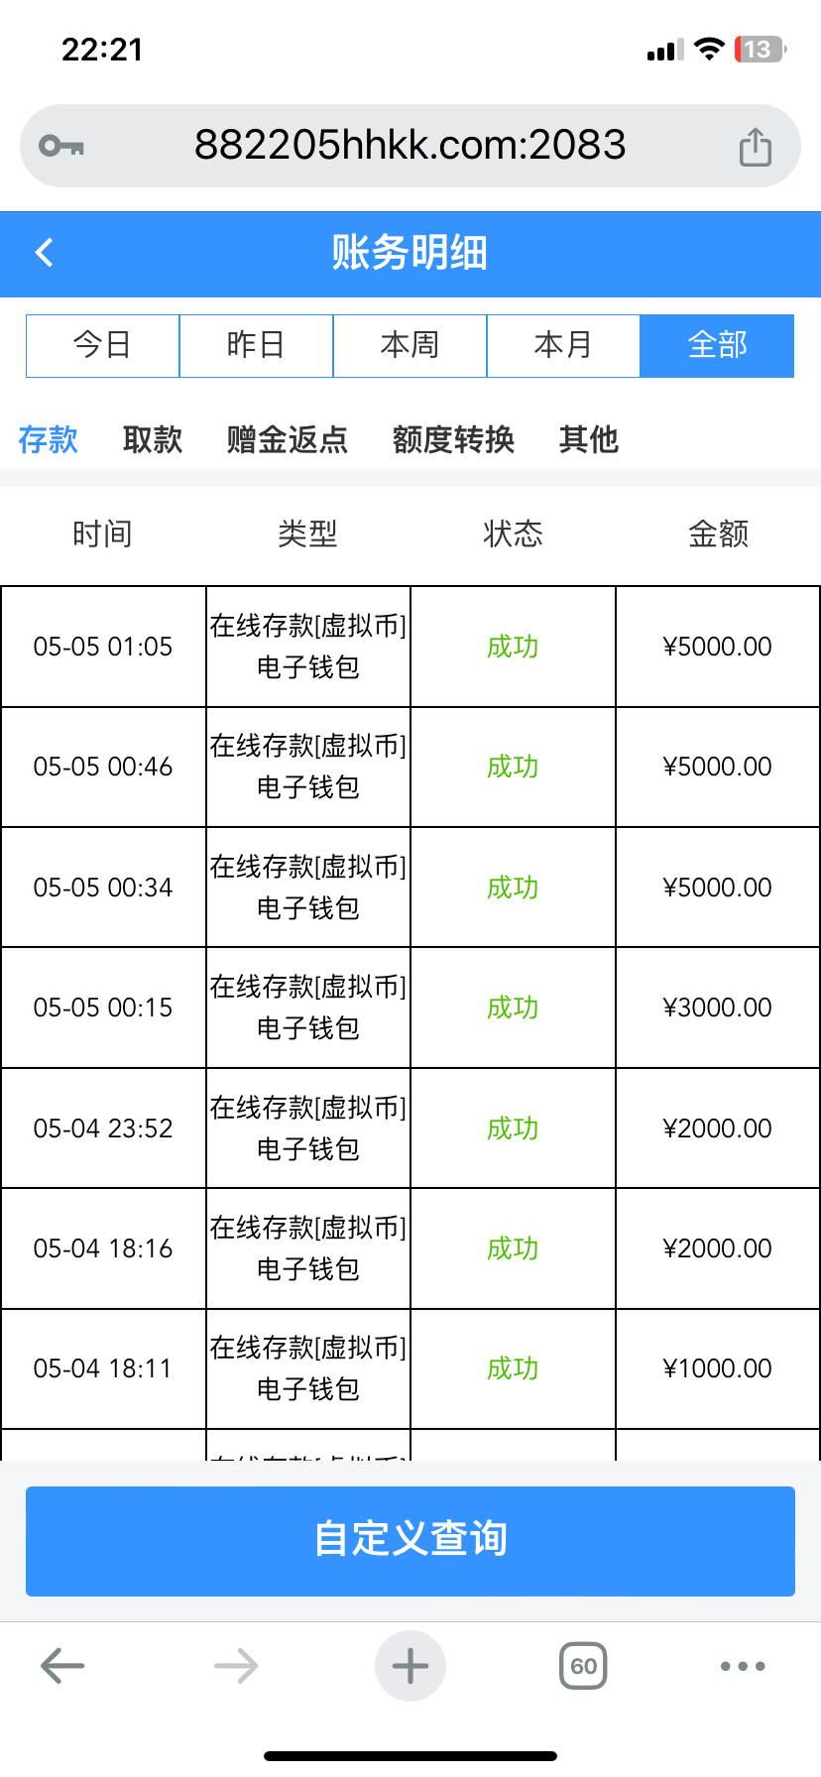This screenshot has width=821, height=1777.
Task: Go back with browser back arrow
Action: [62, 1666]
